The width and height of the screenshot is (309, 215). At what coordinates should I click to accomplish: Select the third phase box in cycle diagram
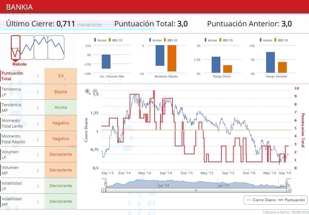(x=41, y=48)
